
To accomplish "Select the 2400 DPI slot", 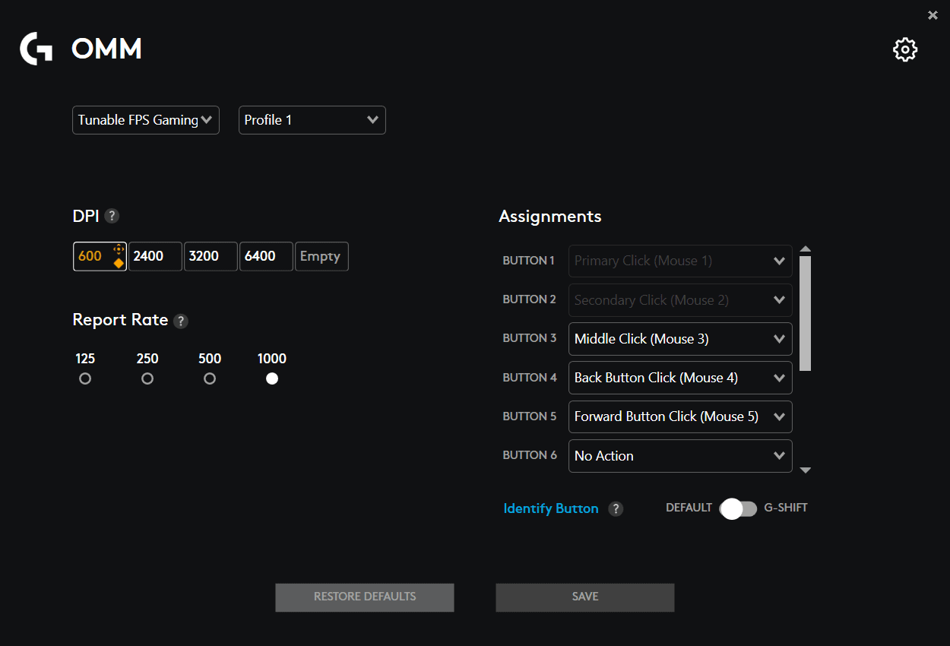I will click(155, 256).
